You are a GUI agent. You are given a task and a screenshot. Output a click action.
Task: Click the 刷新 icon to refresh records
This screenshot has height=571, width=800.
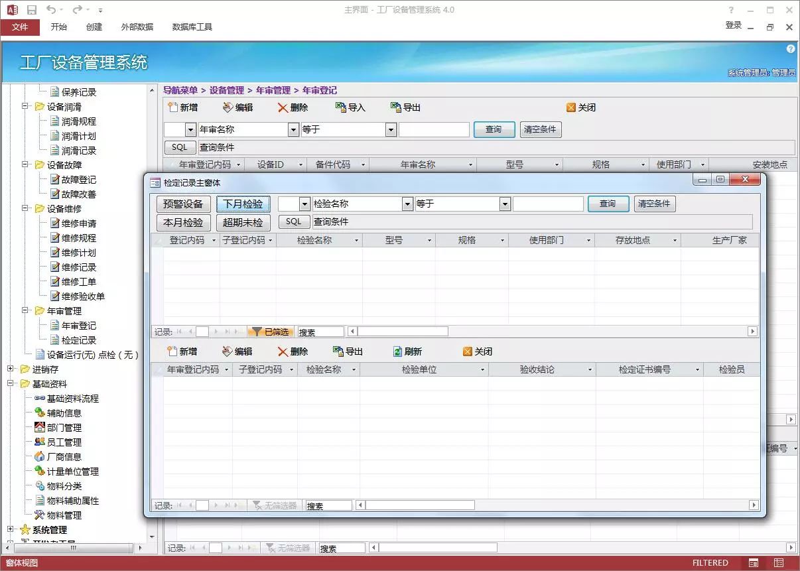point(398,351)
